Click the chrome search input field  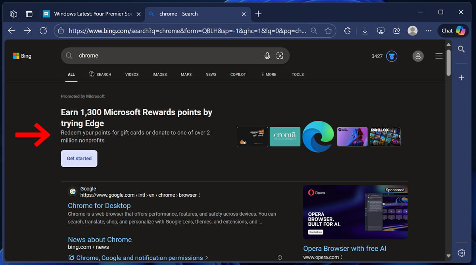167,56
